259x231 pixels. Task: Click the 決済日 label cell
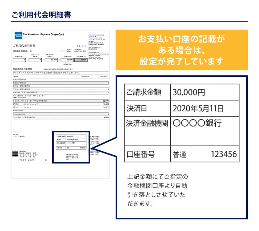click(x=147, y=109)
